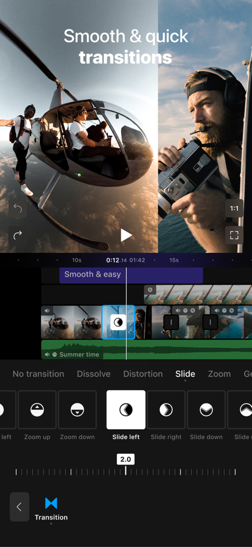The width and height of the screenshot is (252, 548).
Task: Switch to the Dissolve transitions tab
Action: pos(94,374)
